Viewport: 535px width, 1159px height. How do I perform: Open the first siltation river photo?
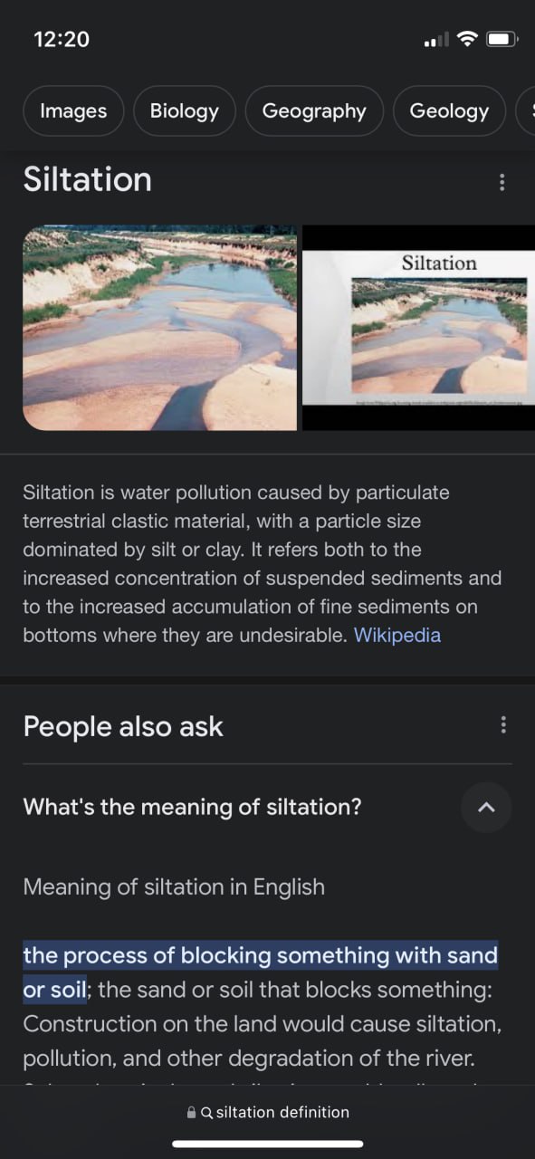(160, 328)
